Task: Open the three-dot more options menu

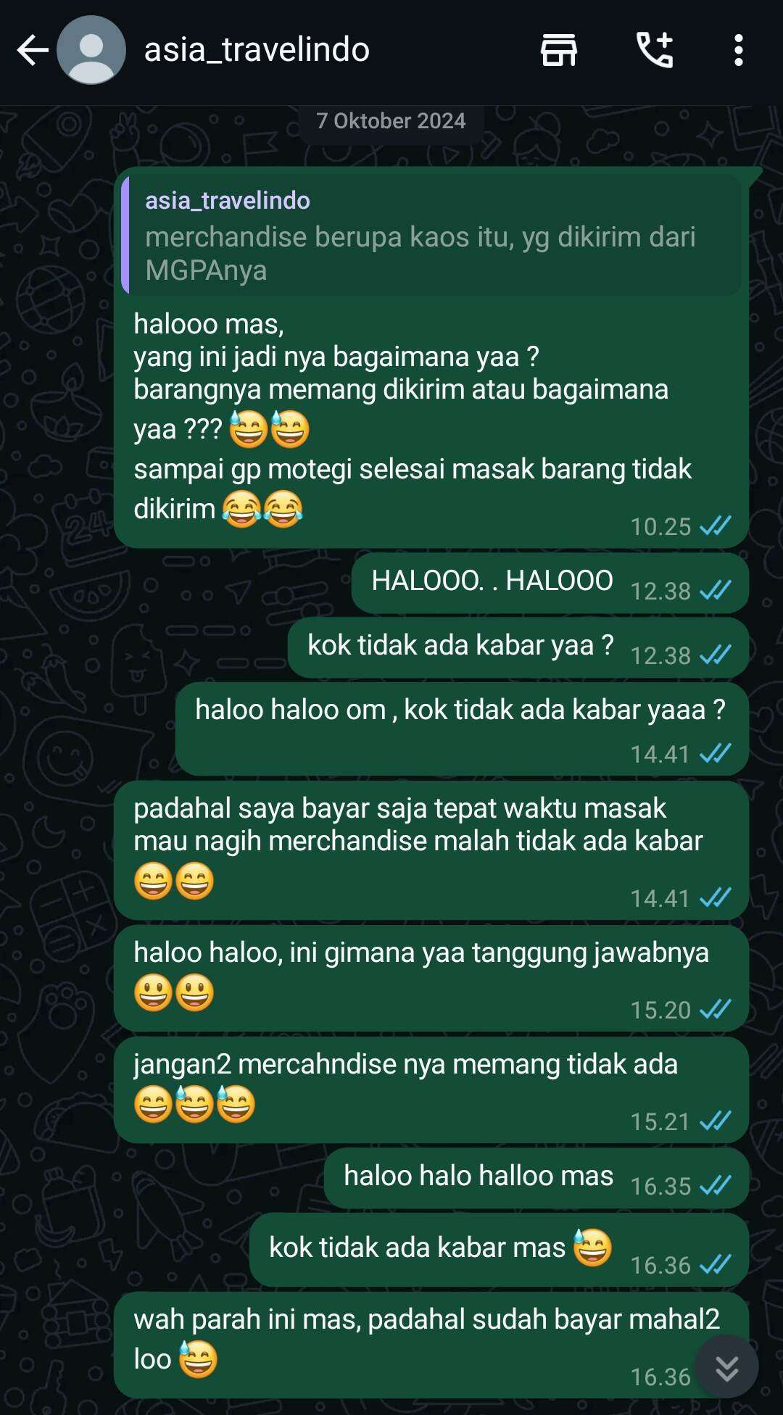Action: click(x=738, y=51)
